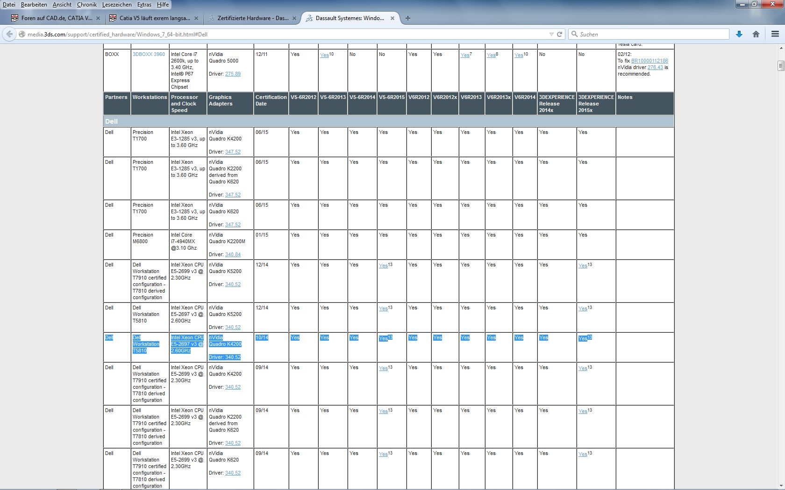The width and height of the screenshot is (785, 490).
Task: Click the highlighted driver 340.52 link
Action: point(233,357)
